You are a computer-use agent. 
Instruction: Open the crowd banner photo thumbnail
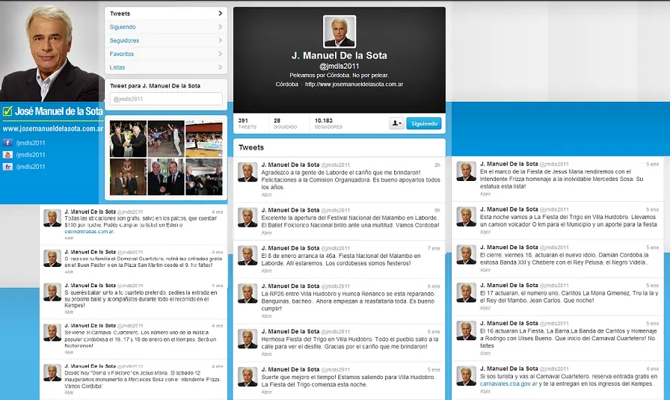(204, 139)
